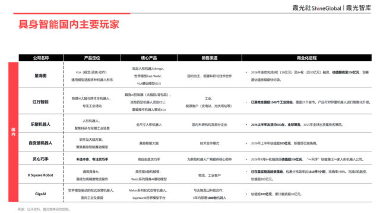Select the red 国内 sidebar label
The height and width of the screenshot is (213, 380).
click(13, 132)
